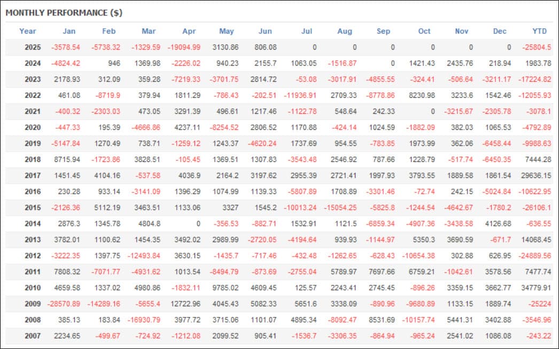This screenshot has width=559, height=349.
Task: Click the 2013 October value 5350.3
Action: pos(424,239)
